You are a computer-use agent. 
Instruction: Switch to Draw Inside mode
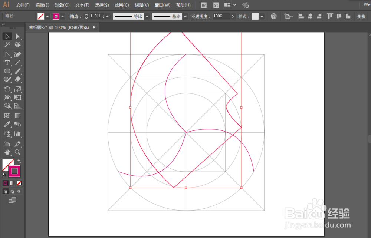19,191
